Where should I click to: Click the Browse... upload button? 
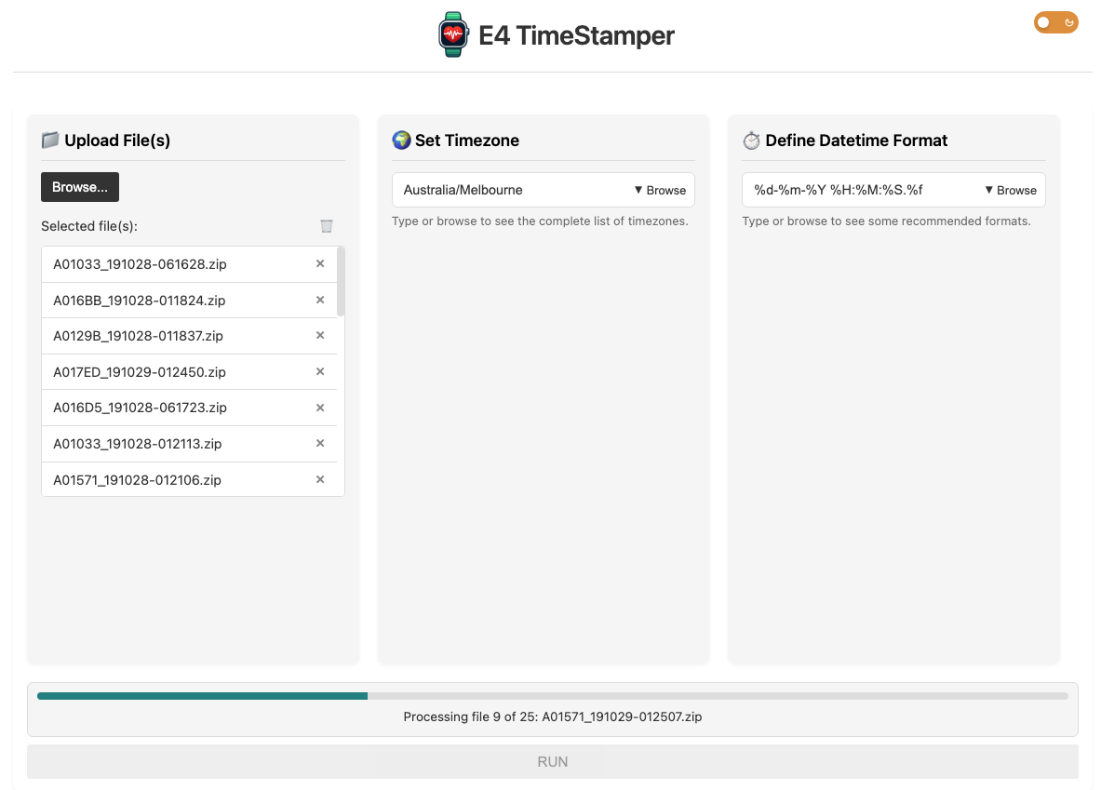pyautogui.click(x=80, y=187)
